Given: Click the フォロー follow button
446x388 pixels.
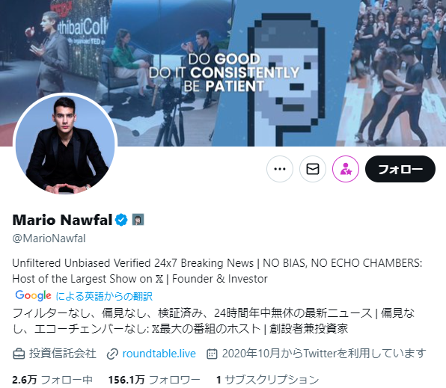Looking at the screenshot, I should (400, 169).
